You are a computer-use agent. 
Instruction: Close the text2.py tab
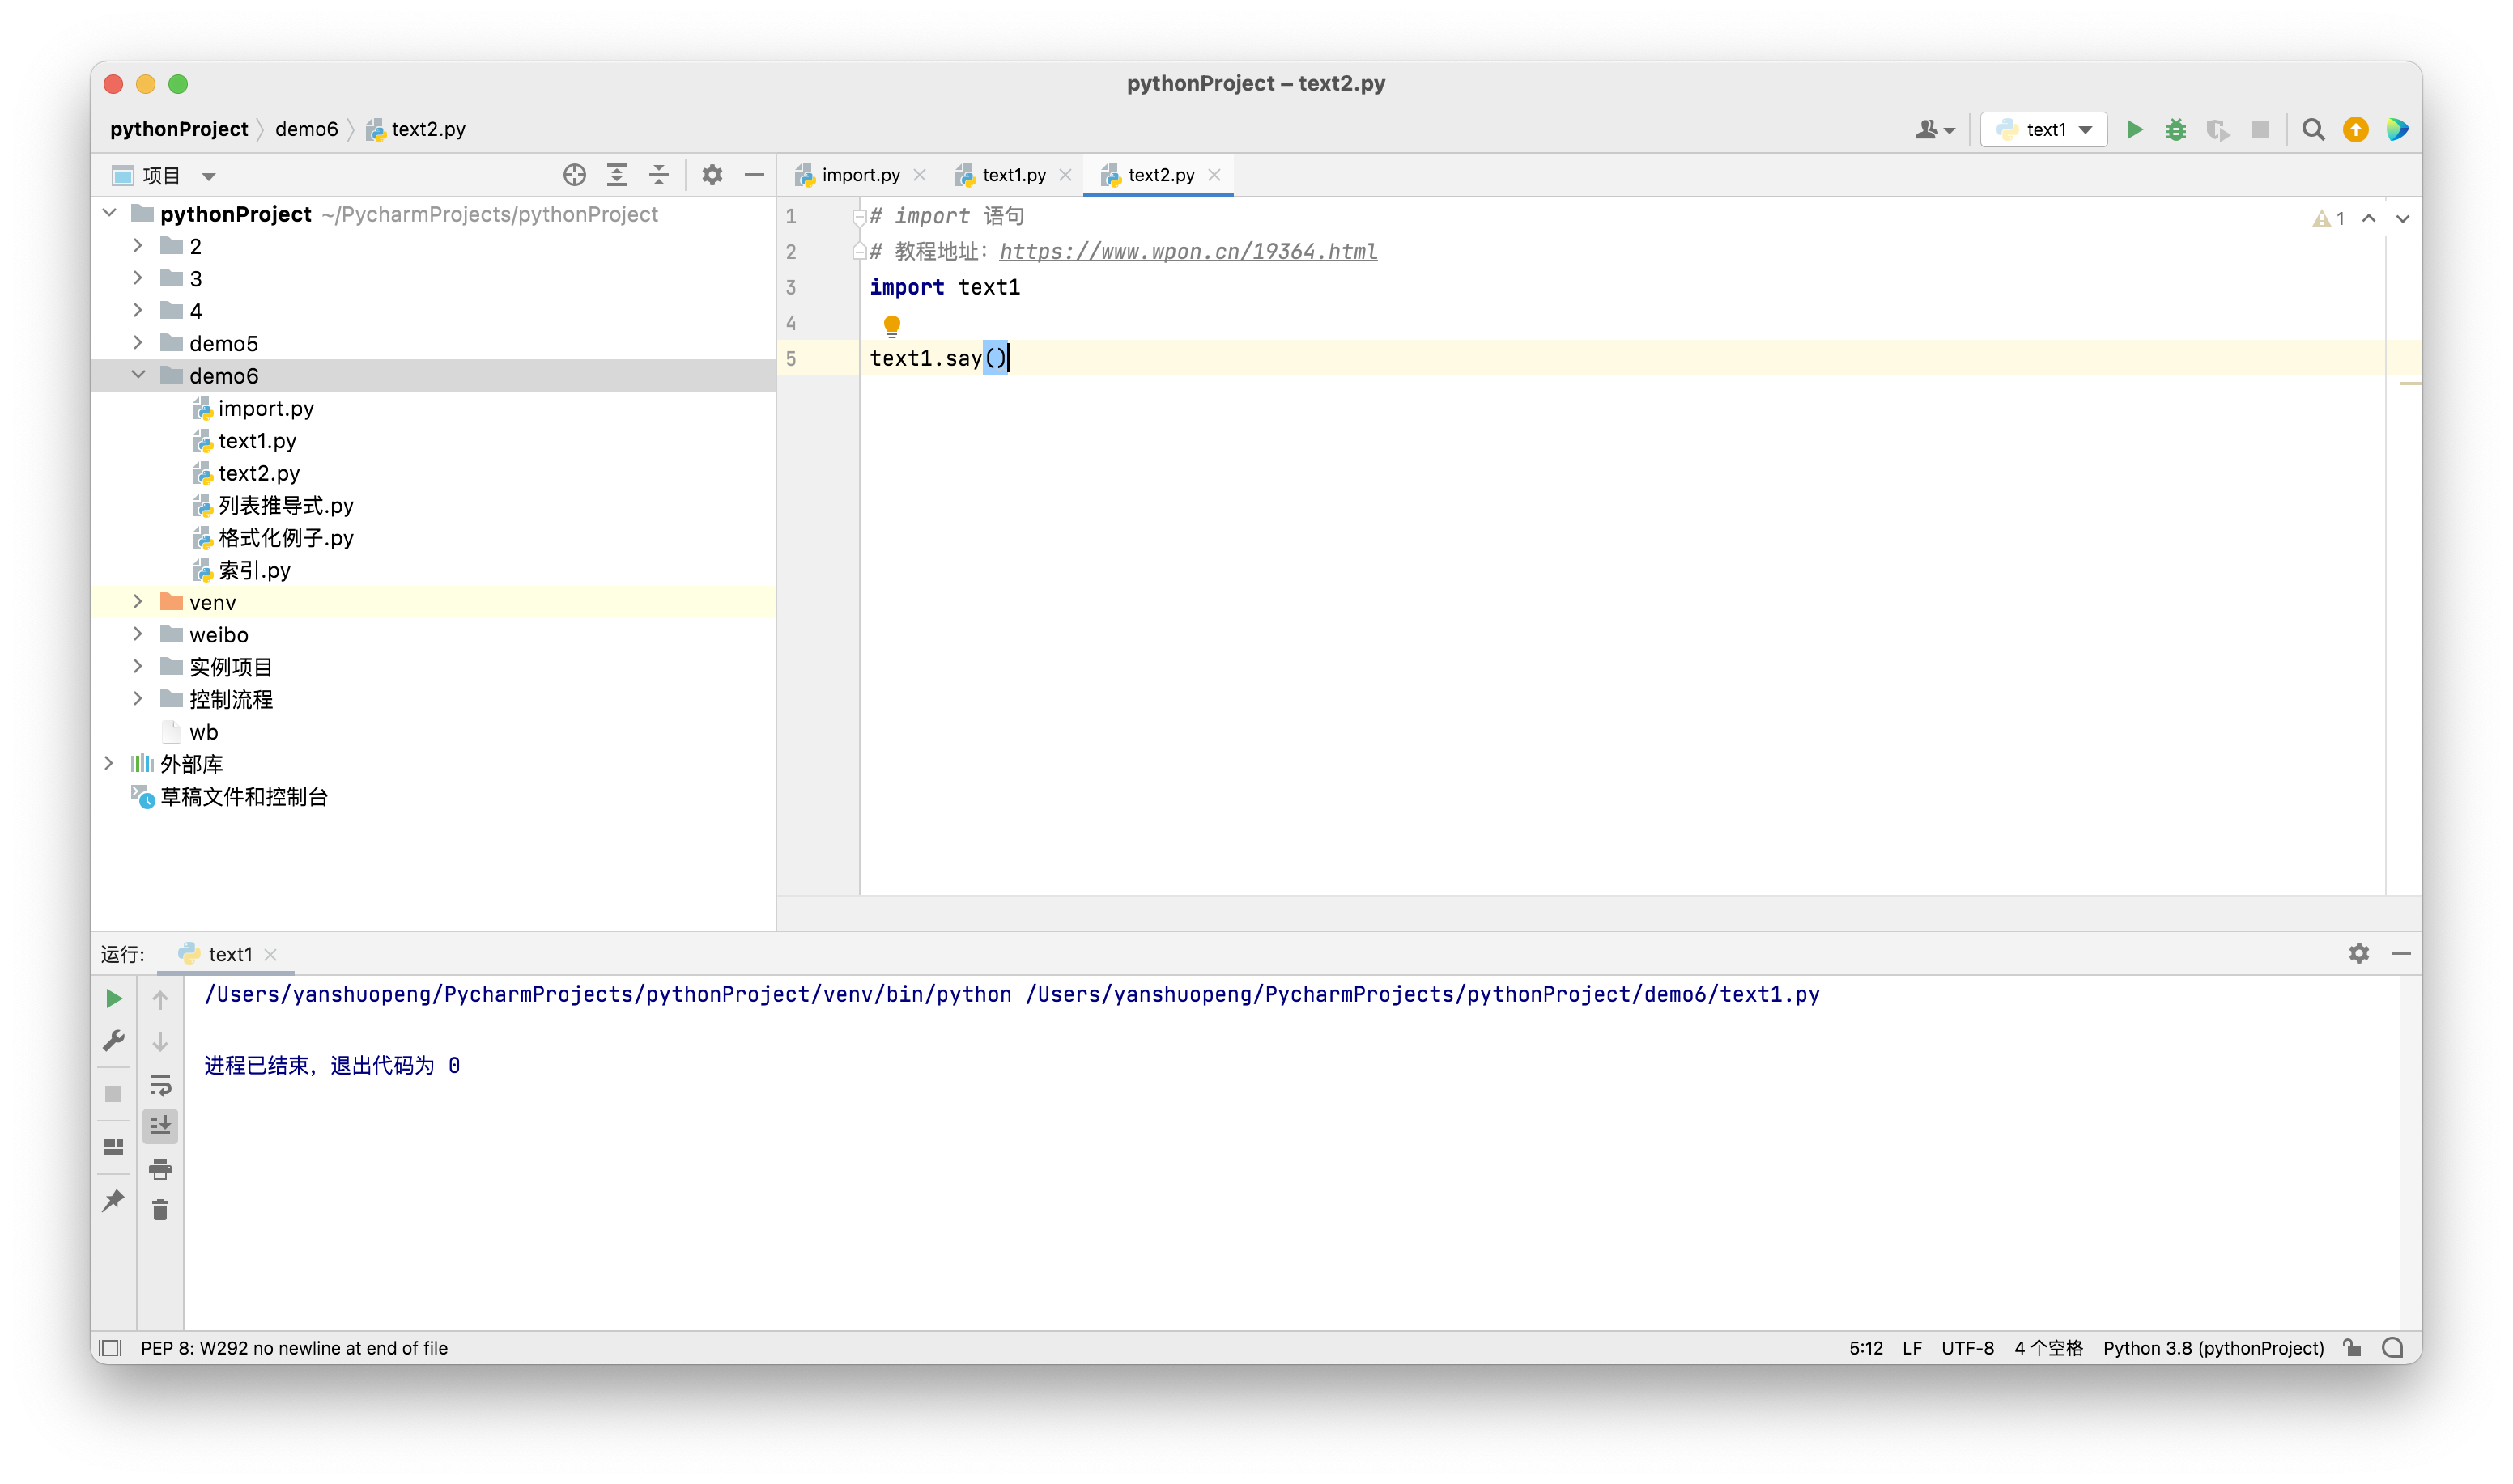pyautogui.click(x=1214, y=175)
